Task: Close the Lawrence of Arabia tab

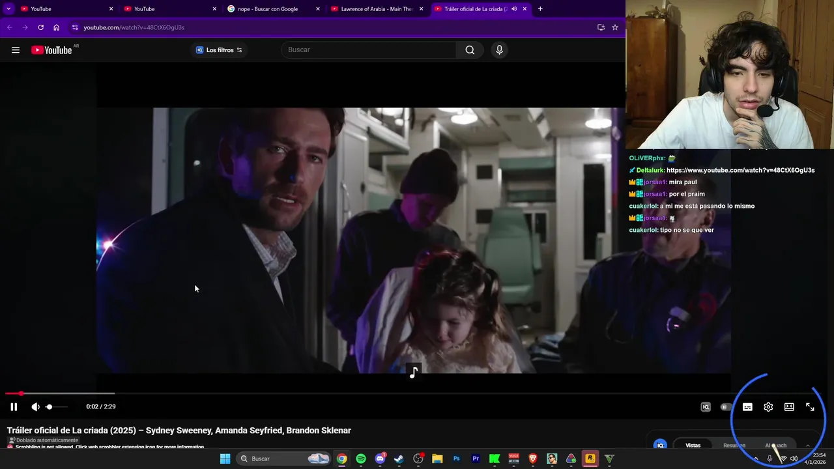Action: point(422,8)
